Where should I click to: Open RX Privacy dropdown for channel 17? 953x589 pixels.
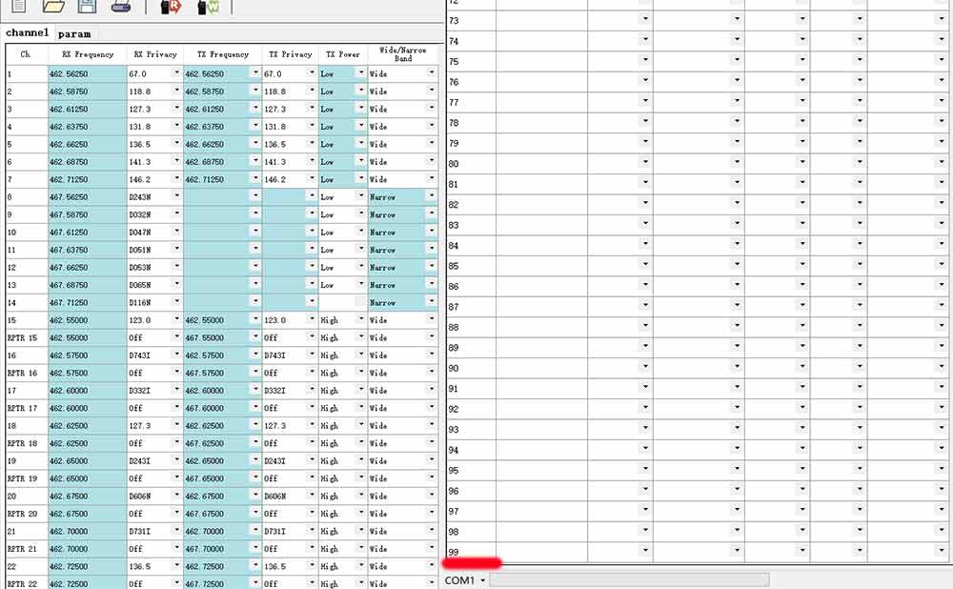tap(177, 390)
